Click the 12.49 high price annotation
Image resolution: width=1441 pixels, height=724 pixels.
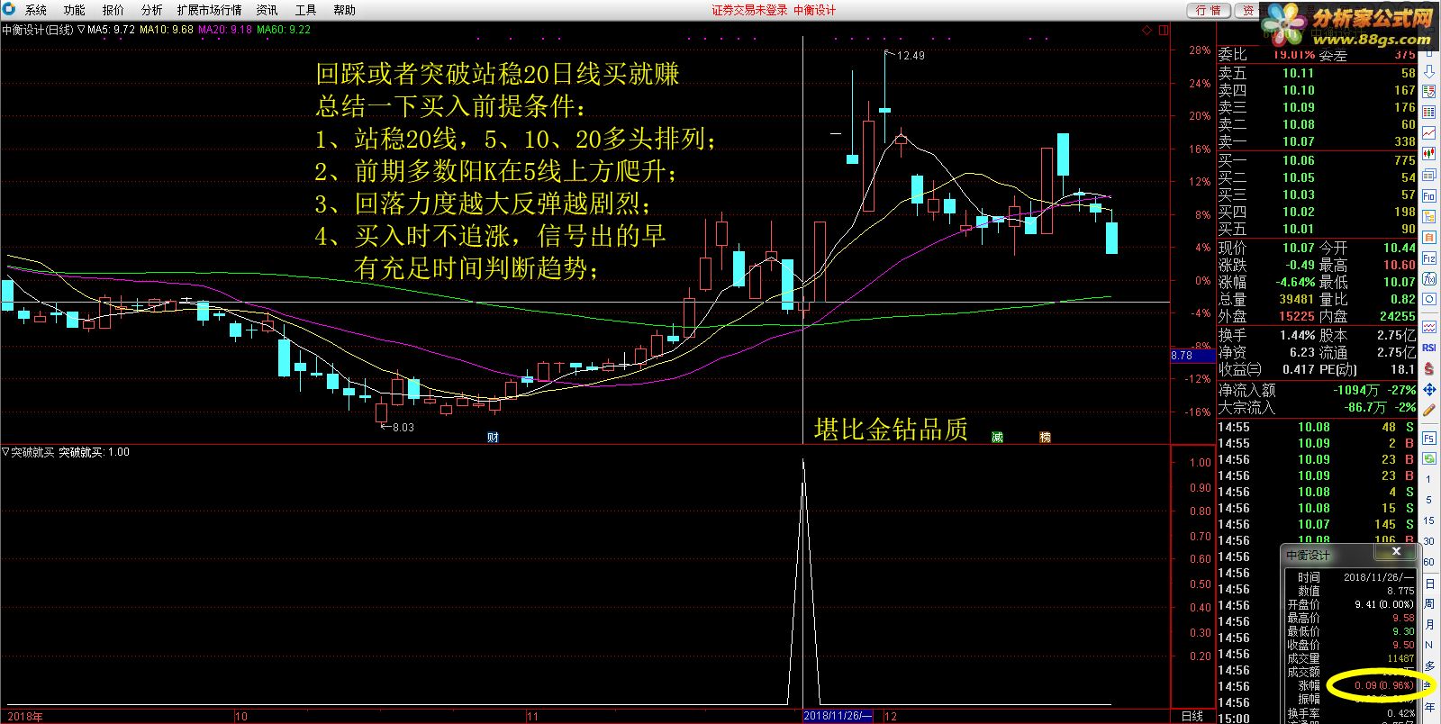[911, 56]
